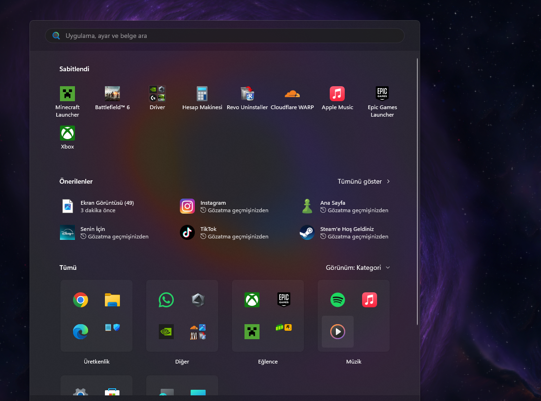Open WhatsApp in Diğer category
Screen dimensions: 541x401
coord(166,300)
